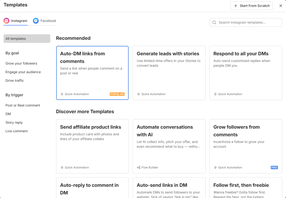Open the Respond to all your DMs template
The height and width of the screenshot is (198, 286).
tap(246, 73)
